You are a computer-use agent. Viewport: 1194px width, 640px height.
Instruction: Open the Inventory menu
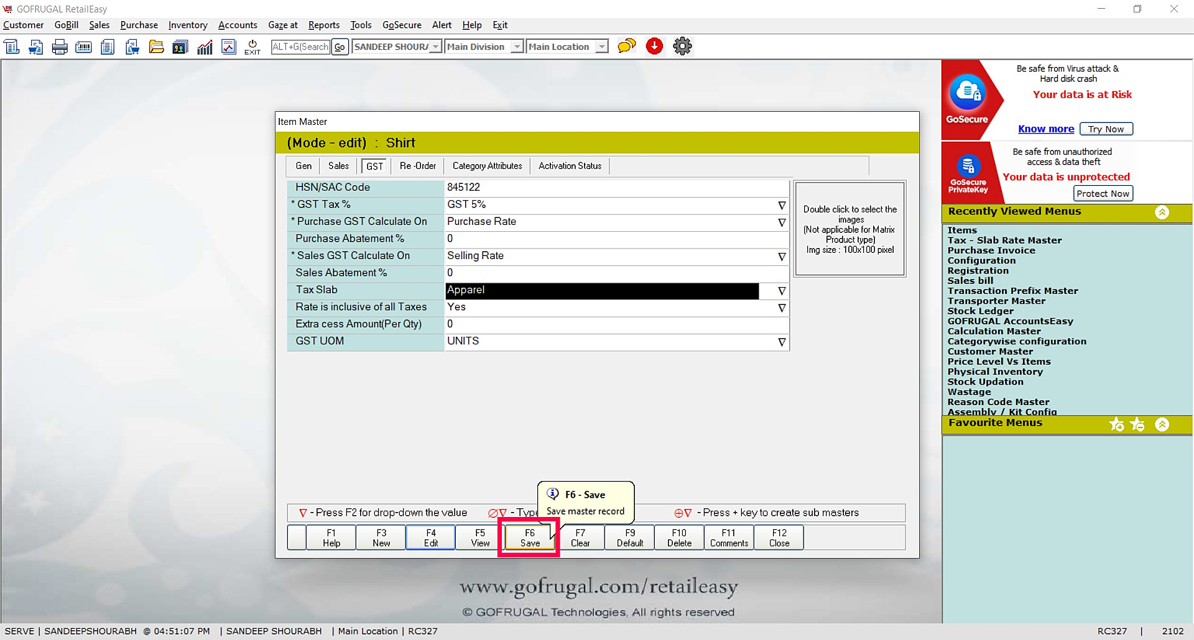[x=188, y=25]
